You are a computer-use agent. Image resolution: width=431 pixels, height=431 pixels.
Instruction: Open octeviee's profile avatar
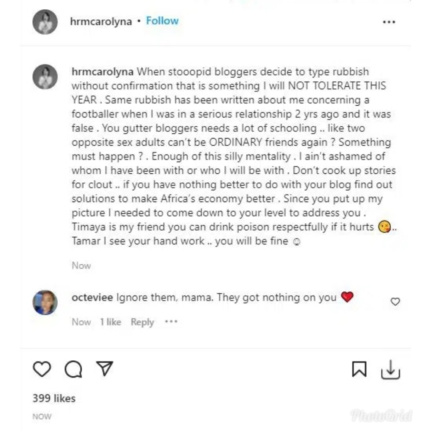[45, 302]
